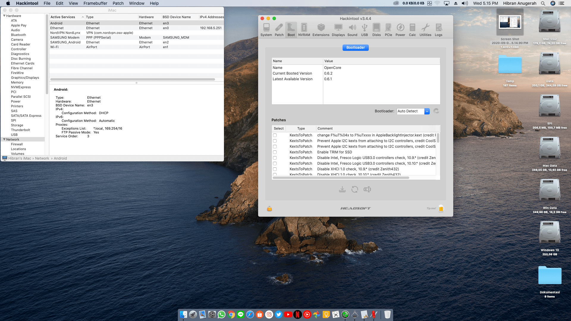This screenshot has width=571, height=321.
Task: Collapse the Hardware tree section
Action: tap(4, 16)
